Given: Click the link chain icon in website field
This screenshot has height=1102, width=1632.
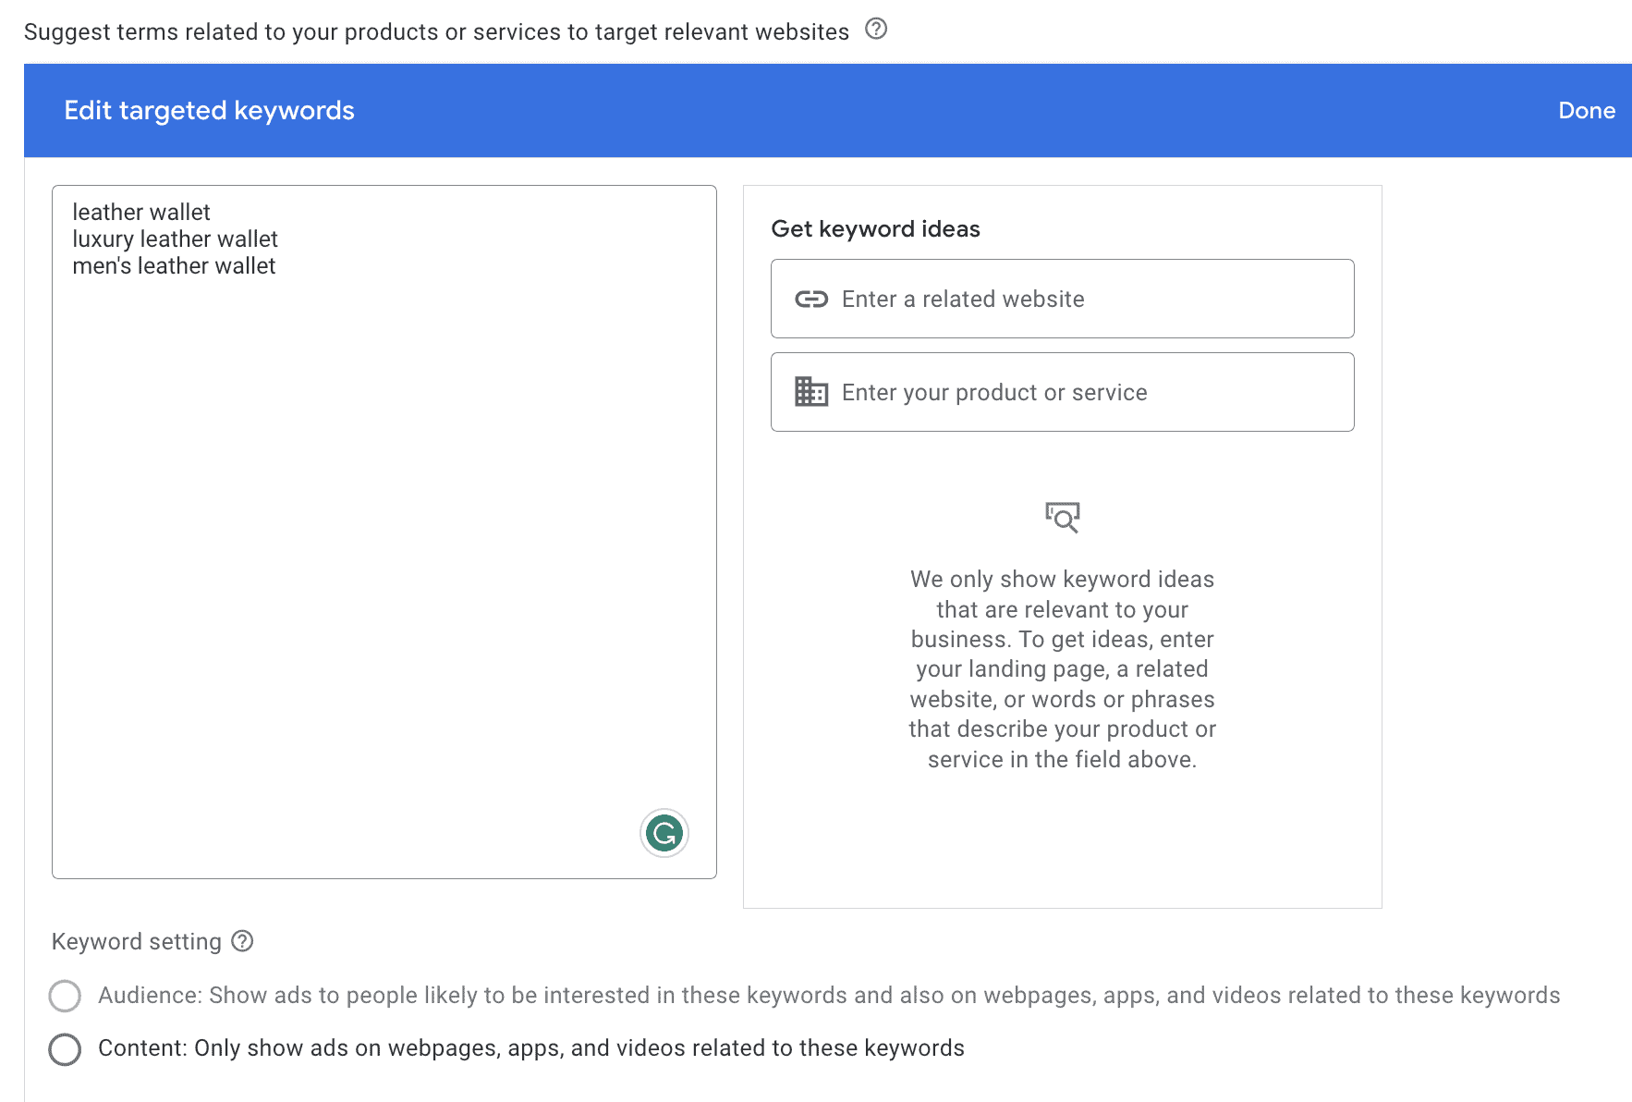Looking at the screenshot, I should coord(811,300).
